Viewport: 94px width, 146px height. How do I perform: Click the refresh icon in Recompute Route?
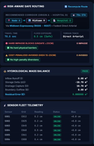[66, 7]
